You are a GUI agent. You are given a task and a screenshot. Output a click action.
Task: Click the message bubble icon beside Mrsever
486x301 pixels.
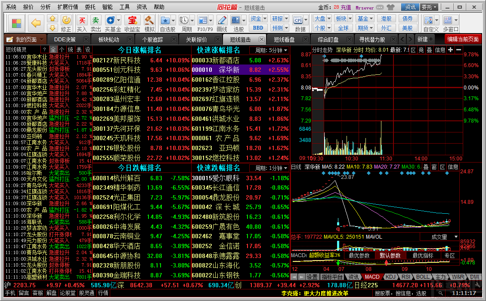[x=380, y=7]
